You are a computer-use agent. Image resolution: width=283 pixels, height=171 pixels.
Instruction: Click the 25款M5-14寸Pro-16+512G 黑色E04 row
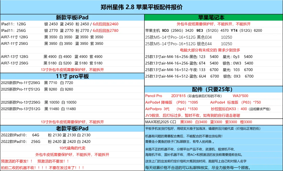click(189, 37)
